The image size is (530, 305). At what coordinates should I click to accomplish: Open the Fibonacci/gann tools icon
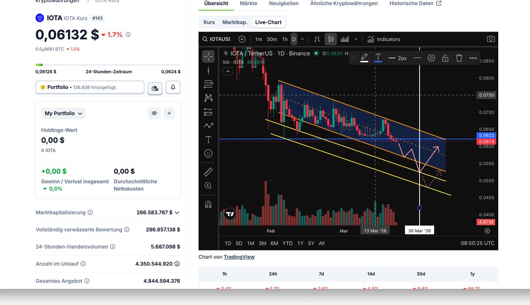[208, 84]
